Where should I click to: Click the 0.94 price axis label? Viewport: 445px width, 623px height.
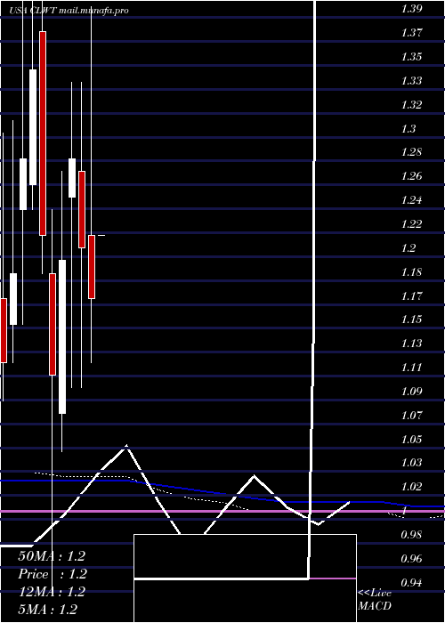point(411,583)
